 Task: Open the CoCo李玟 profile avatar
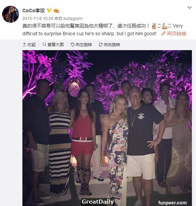[11, 14]
